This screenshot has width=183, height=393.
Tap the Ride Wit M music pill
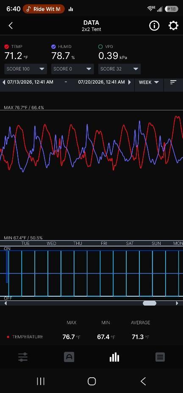tap(44, 9)
